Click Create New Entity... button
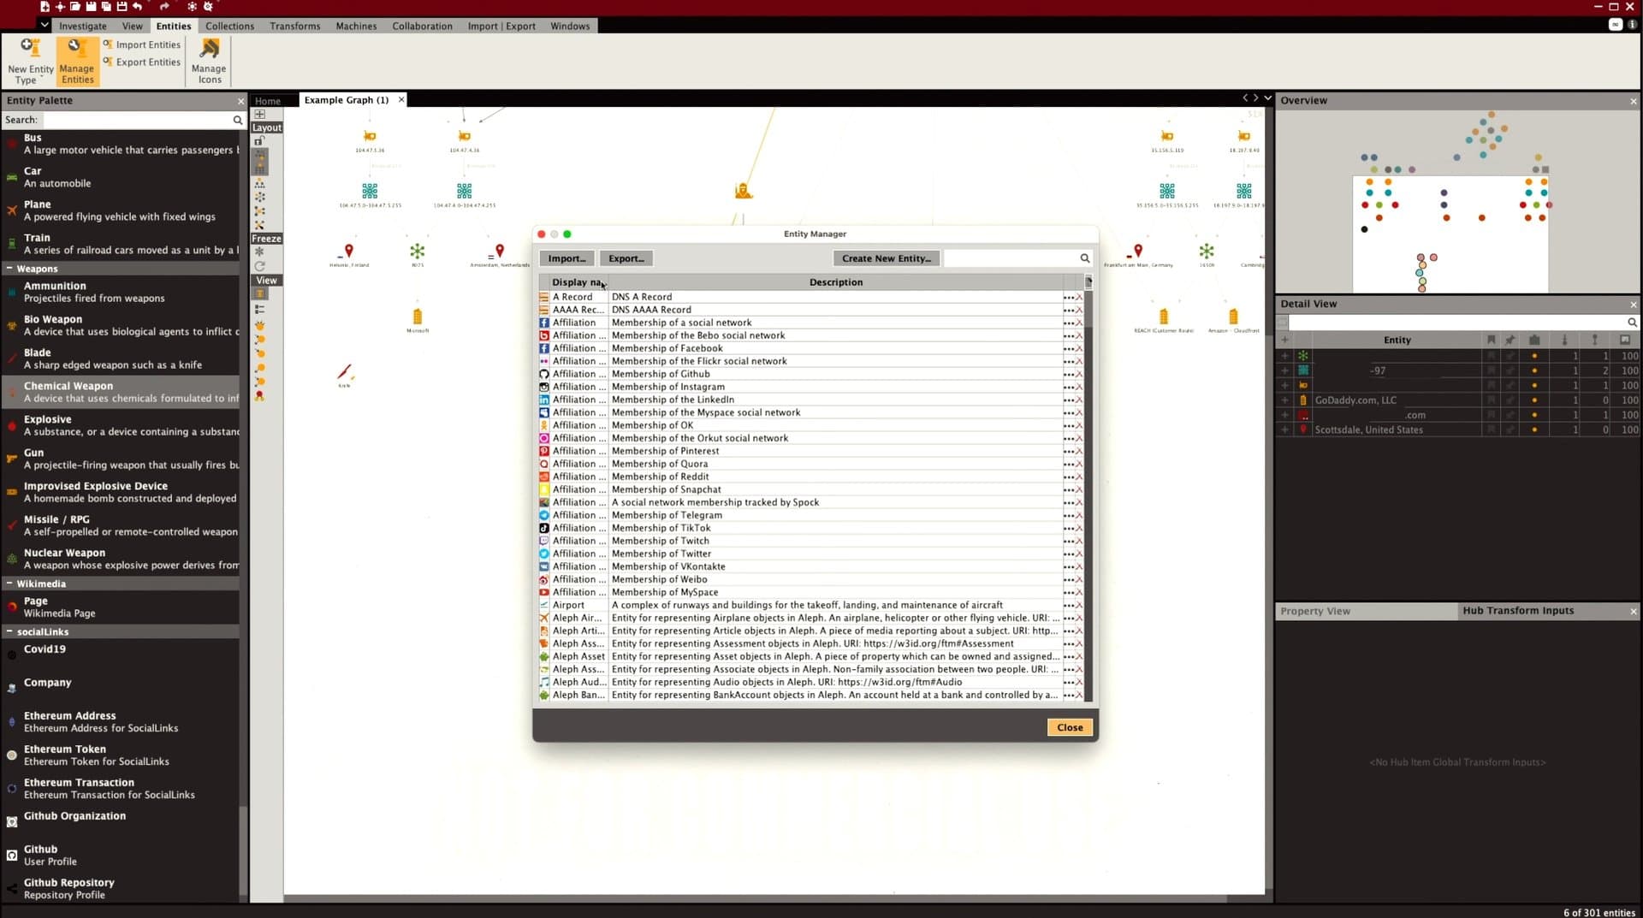This screenshot has height=918, width=1643. coord(886,258)
